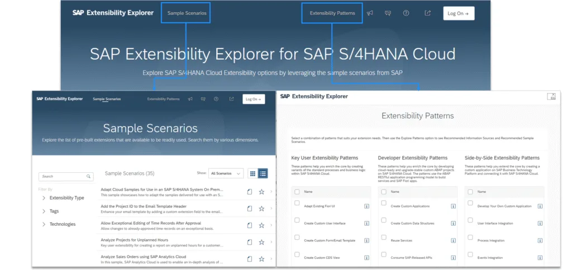Show info for User Interface Integration
The height and width of the screenshot is (270, 572).
point(540,223)
